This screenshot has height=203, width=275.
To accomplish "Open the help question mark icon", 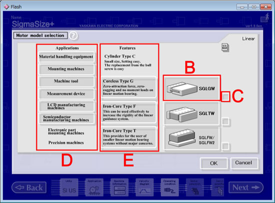I will click(x=73, y=36).
